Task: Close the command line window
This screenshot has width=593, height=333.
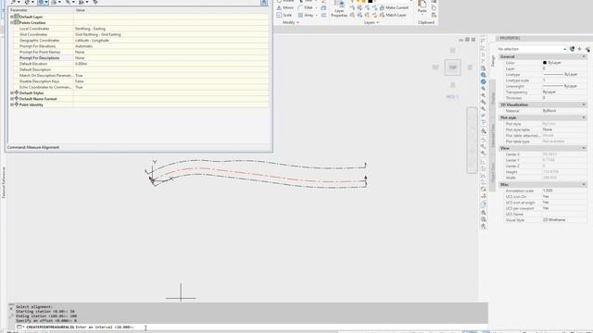Action: click(11, 308)
